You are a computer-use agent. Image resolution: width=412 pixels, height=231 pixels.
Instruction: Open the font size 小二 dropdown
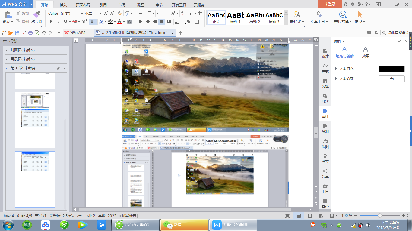[x=100, y=14]
